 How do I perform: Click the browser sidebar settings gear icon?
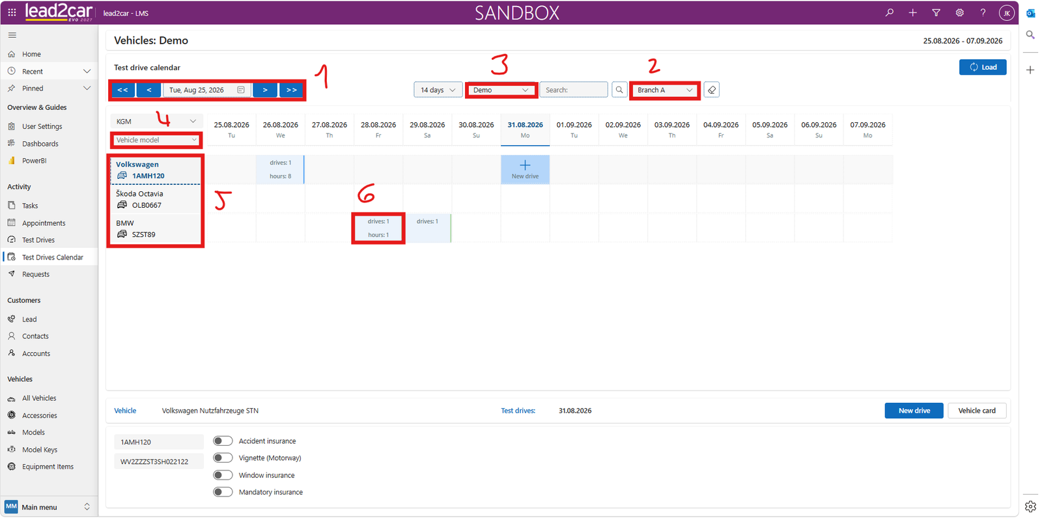pos(1030,506)
